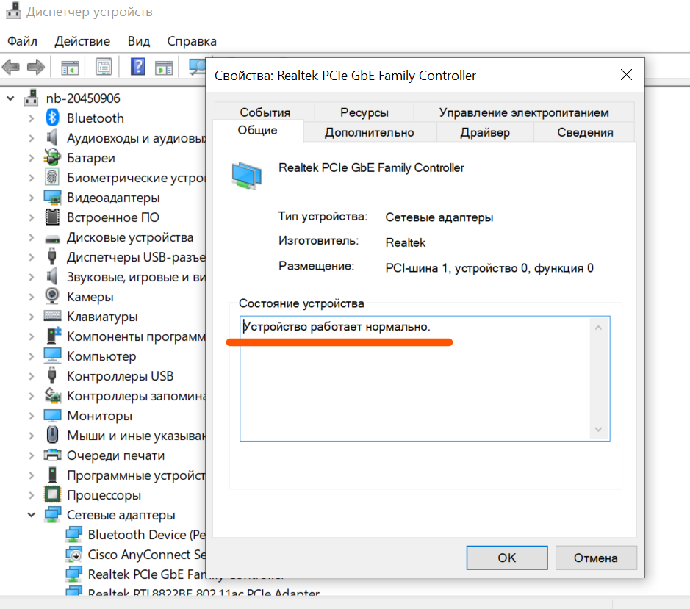Select Cisco AnyConnect adapter in tree
The width and height of the screenshot is (690, 609).
point(137,555)
